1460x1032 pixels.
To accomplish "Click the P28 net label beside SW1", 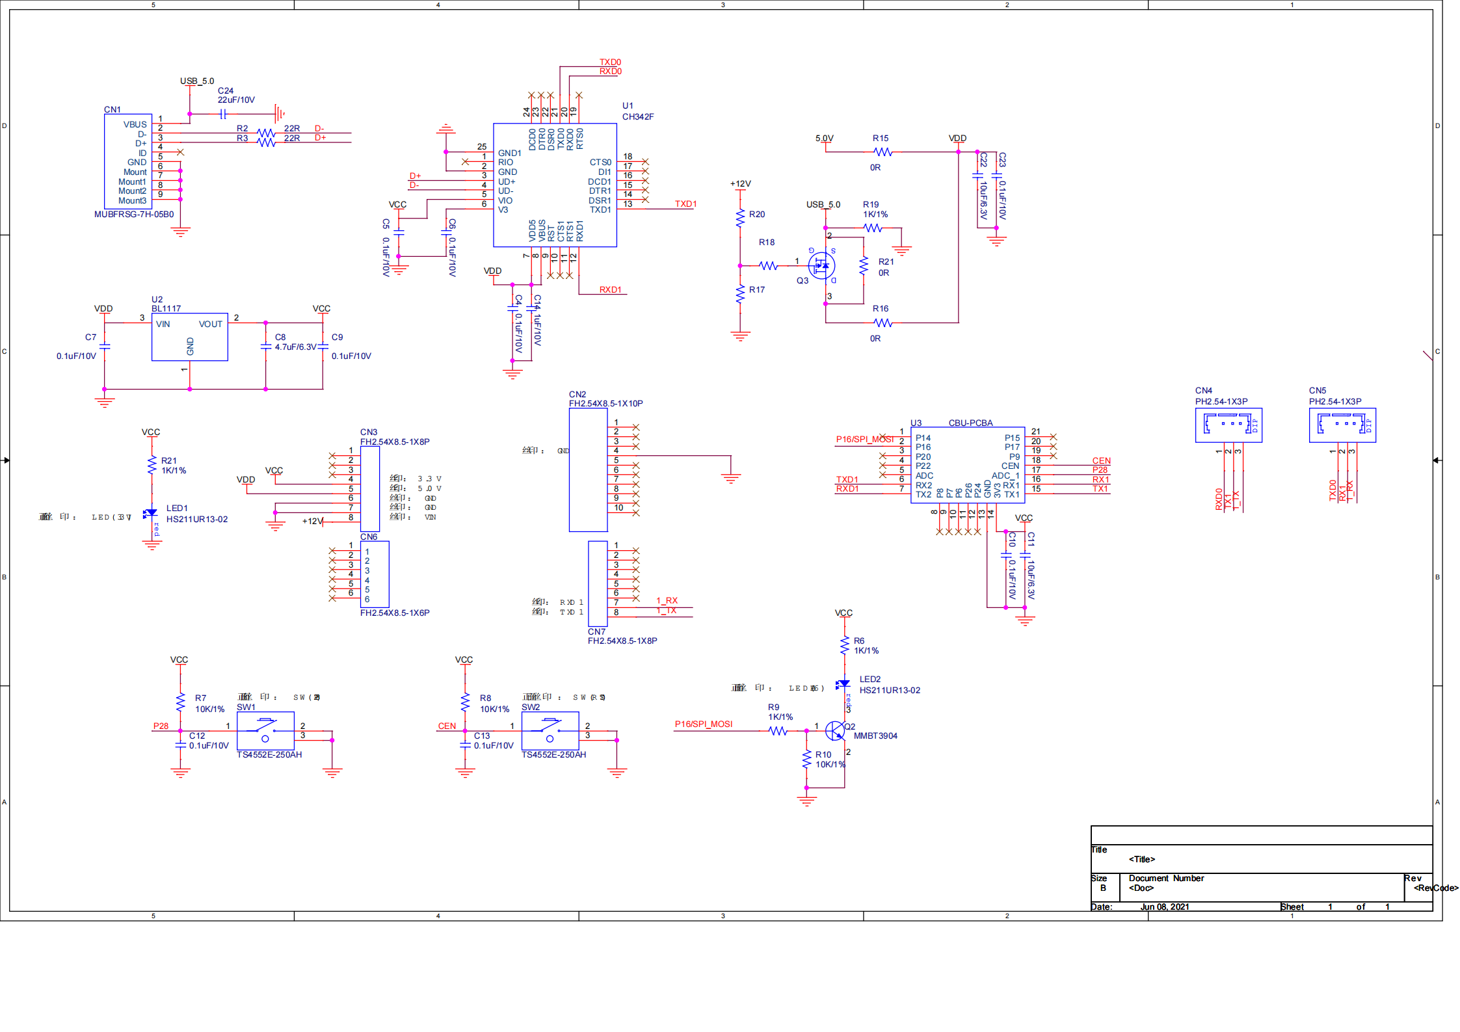I will point(161,726).
